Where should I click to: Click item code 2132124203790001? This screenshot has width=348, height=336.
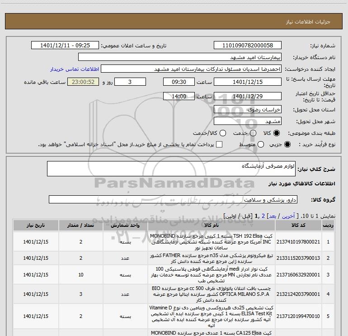click(298, 294)
